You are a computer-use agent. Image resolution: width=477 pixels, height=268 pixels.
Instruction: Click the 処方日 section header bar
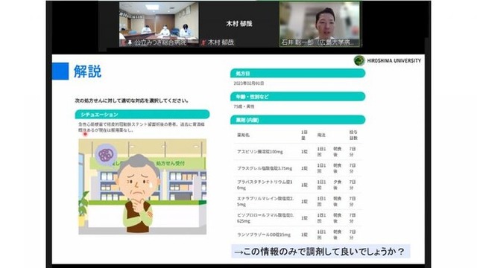(298, 73)
